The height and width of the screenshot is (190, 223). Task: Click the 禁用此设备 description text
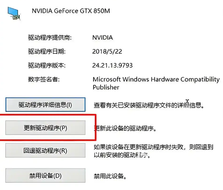111,176
